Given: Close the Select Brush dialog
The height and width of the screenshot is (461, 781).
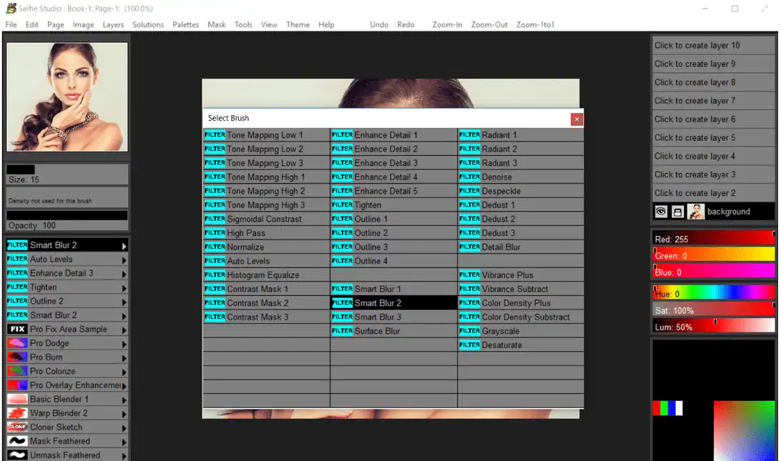Looking at the screenshot, I should coord(576,119).
